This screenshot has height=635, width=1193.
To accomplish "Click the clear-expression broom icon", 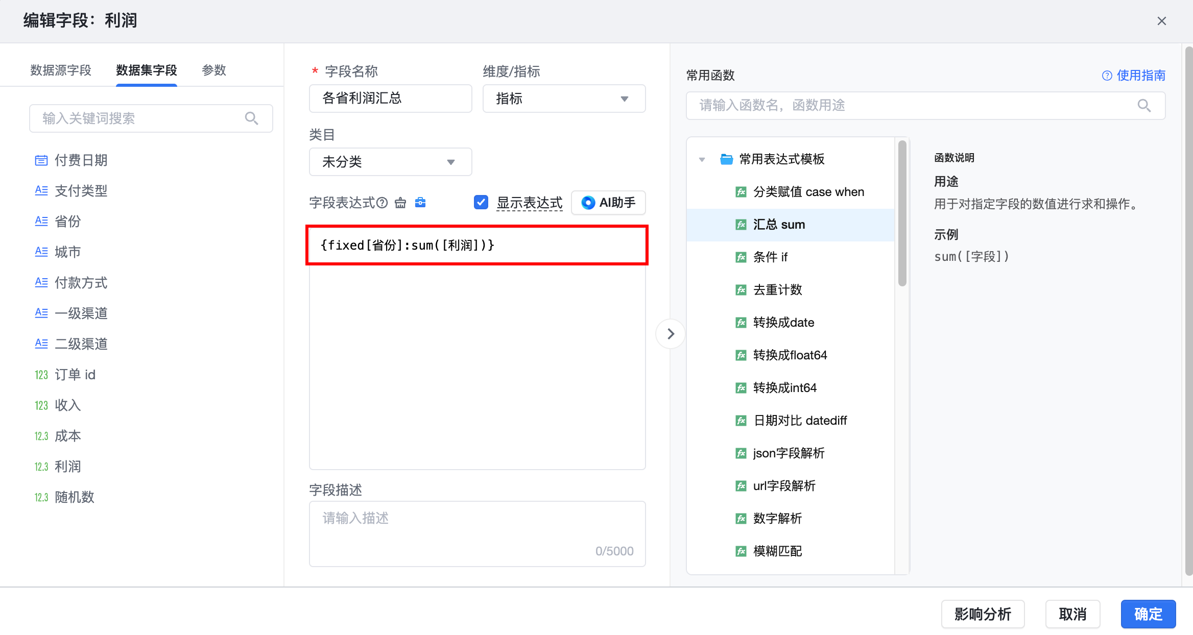I will pos(400,203).
